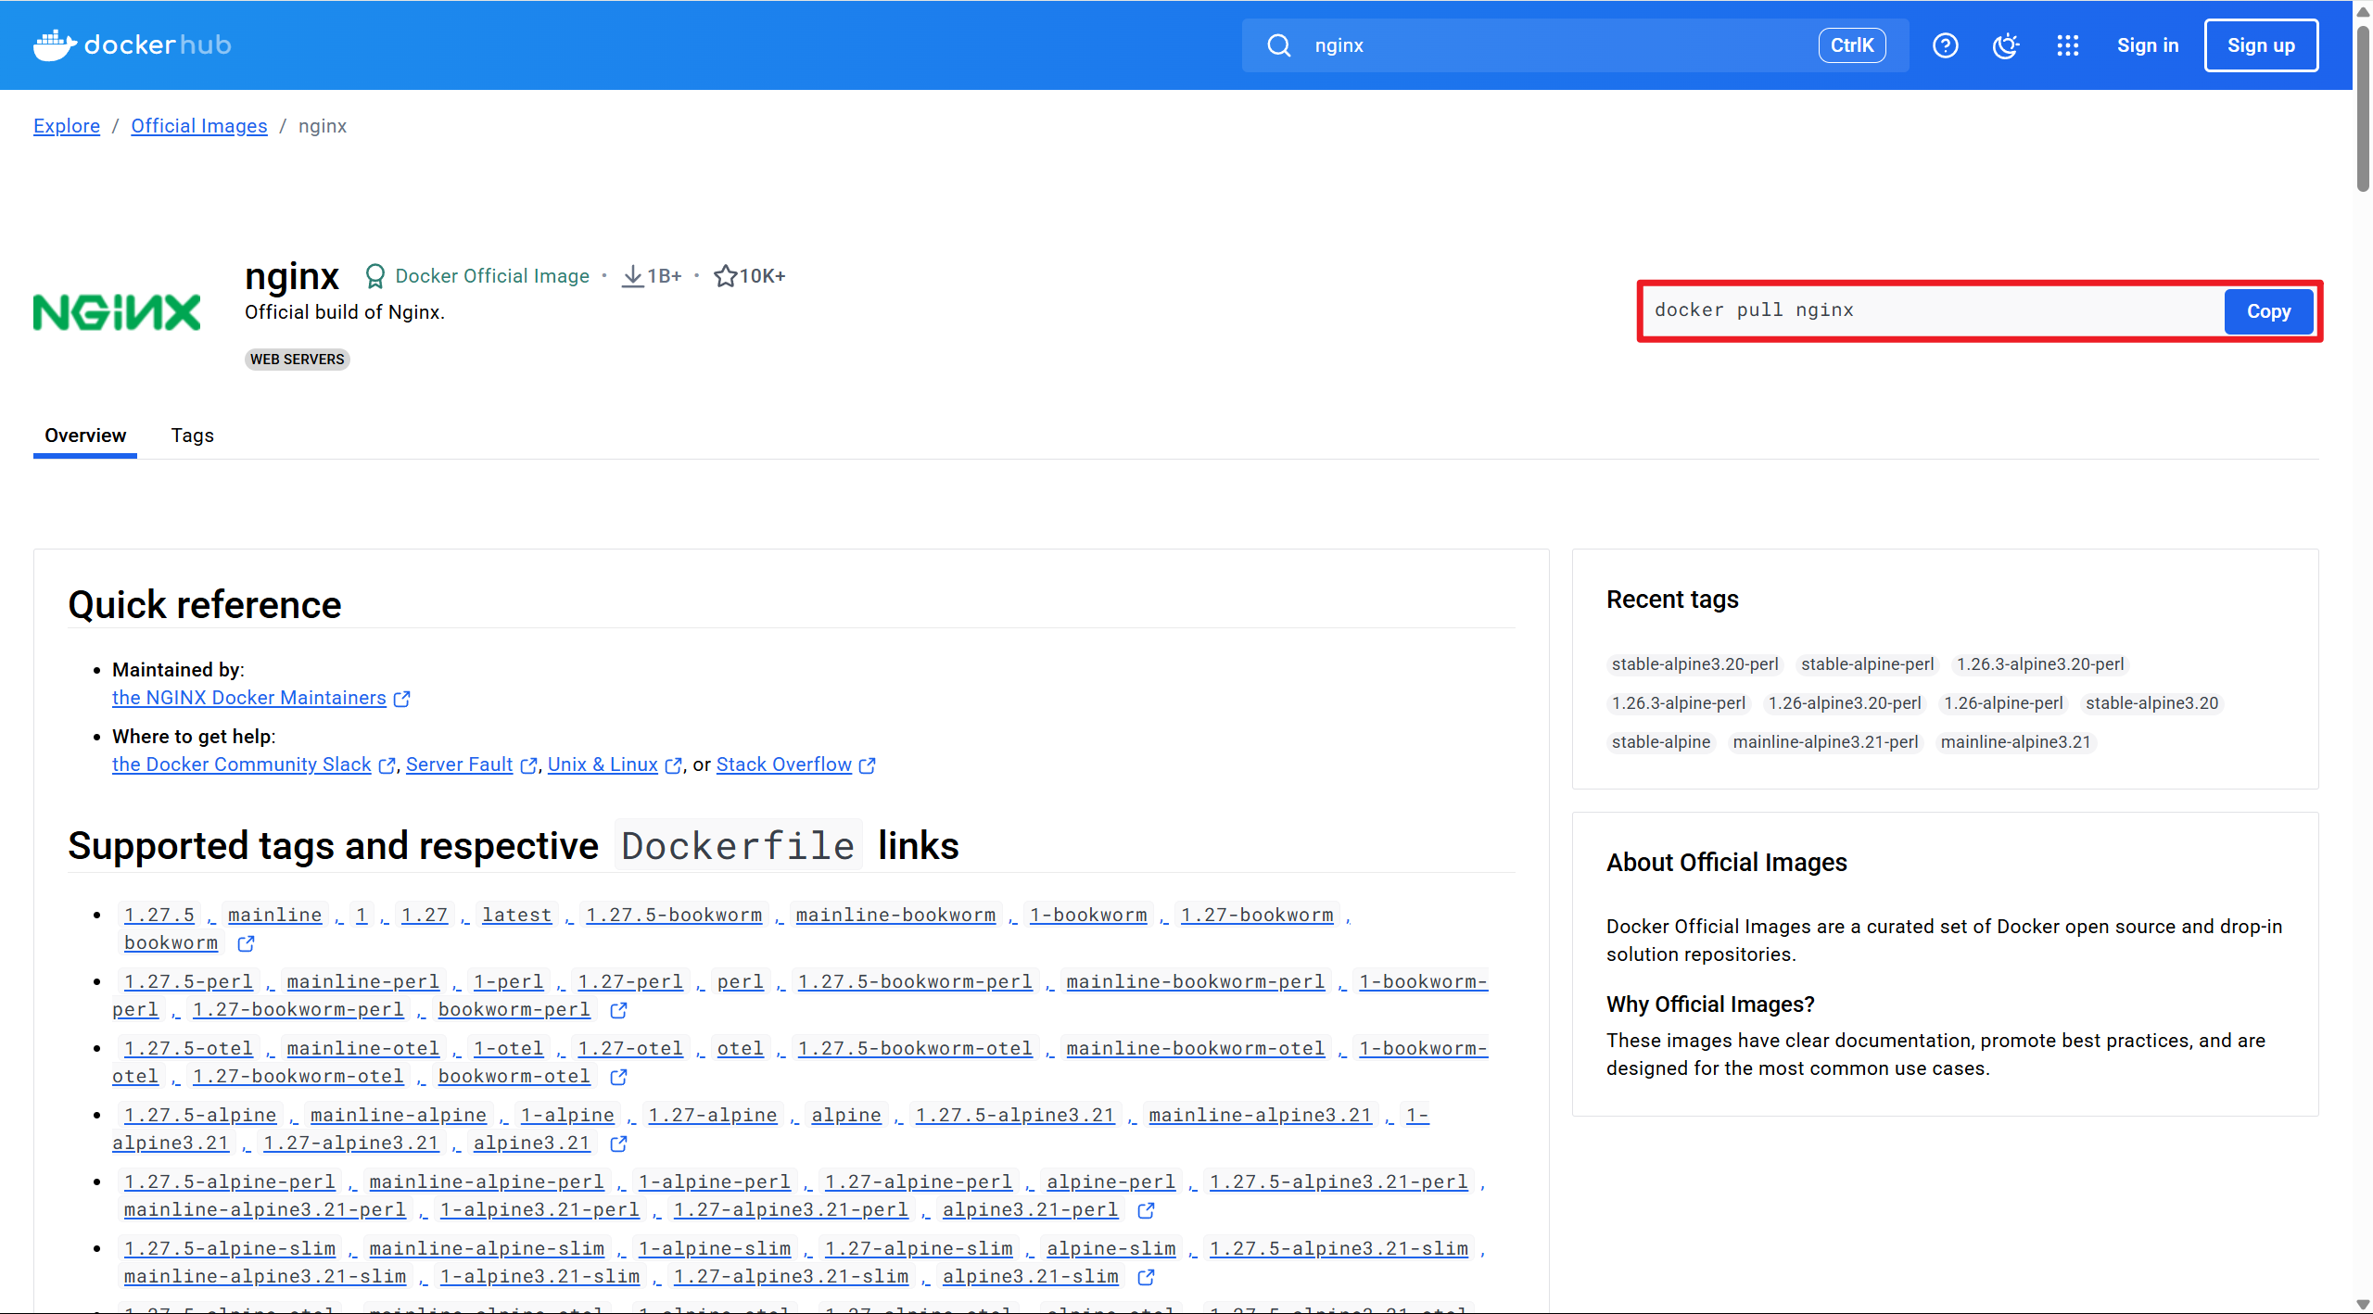
Task: Click the star 10K+ icon
Action: 725,276
